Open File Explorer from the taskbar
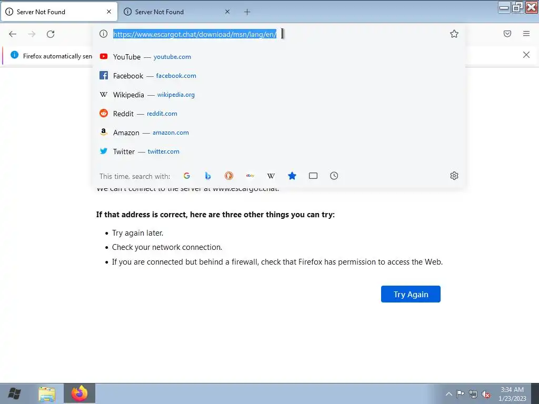539x404 pixels. point(47,393)
